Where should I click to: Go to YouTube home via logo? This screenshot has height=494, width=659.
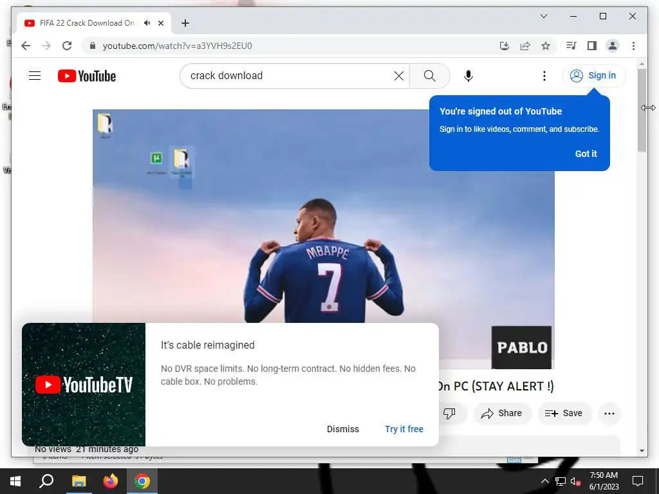[x=87, y=76]
